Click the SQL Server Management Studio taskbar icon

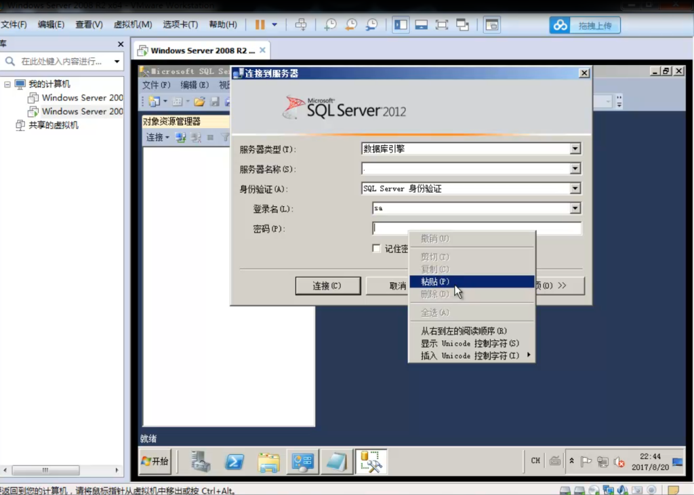(x=371, y=461)
